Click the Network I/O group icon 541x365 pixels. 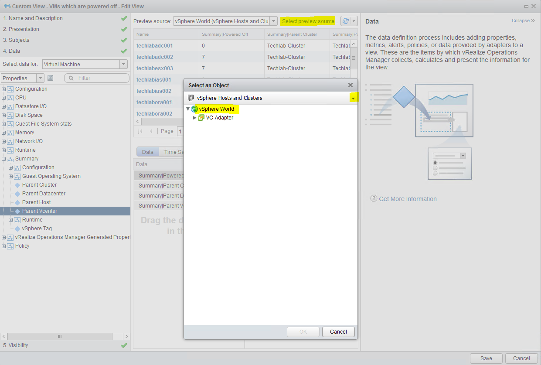pos(10,141)
